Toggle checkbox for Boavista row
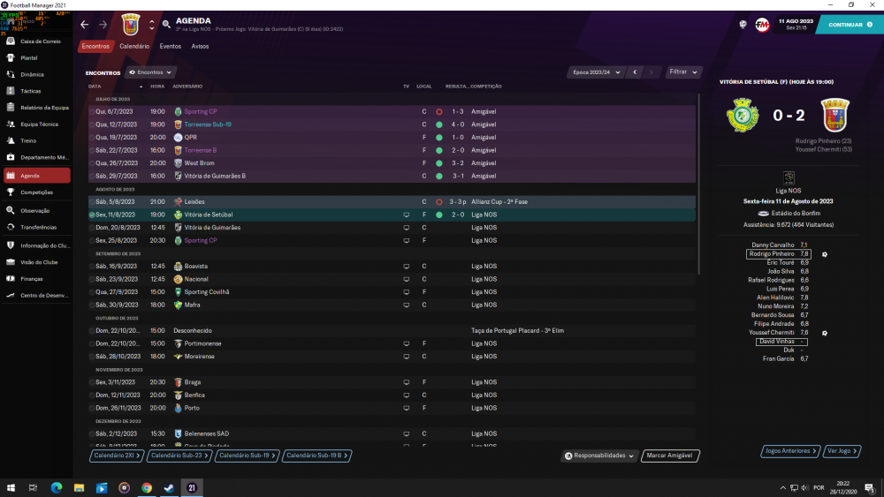Viewport: 884px width, 497px height. pos(92,267)
